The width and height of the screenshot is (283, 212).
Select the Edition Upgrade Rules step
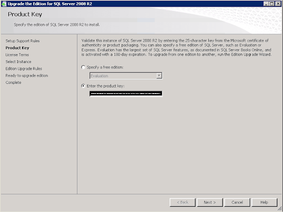click(x=23, y=69)
